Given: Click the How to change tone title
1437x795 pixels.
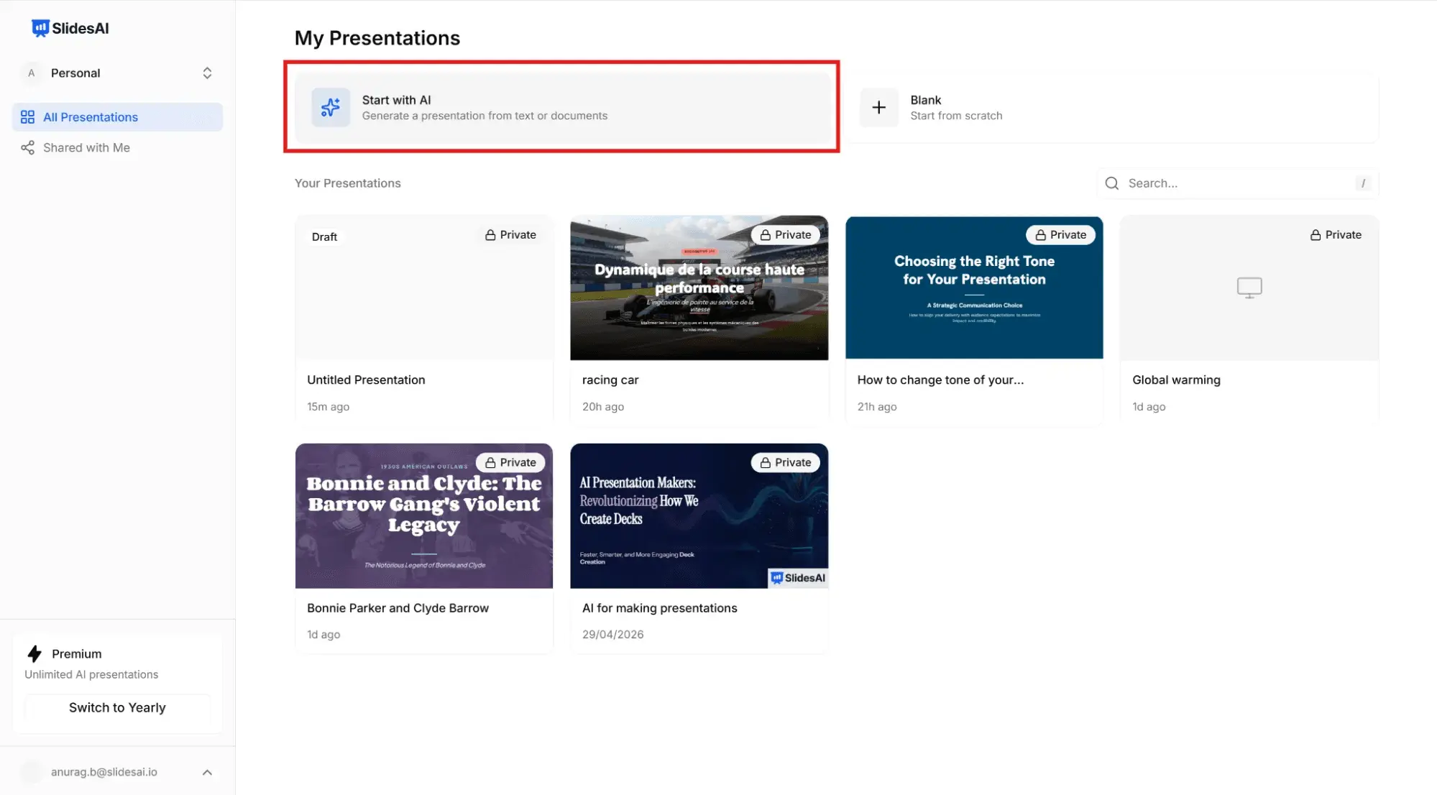Looking at the screenshot, I should pos(940,380).
